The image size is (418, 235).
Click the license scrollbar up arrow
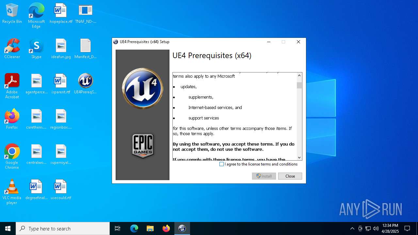point(299,75)
